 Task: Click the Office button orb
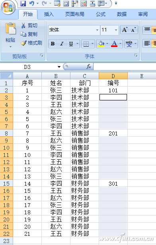pos(8,8)
